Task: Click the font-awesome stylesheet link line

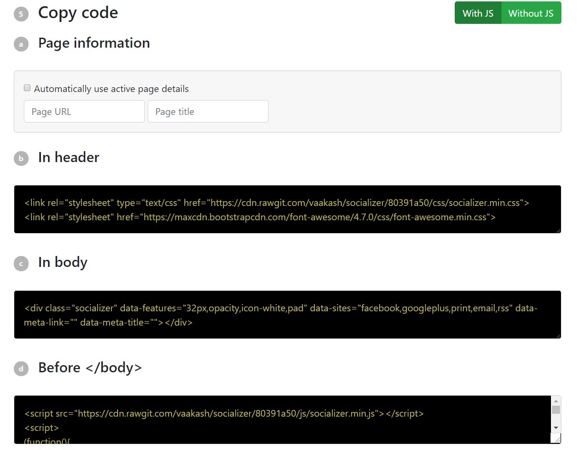Action: pos(260,217)
